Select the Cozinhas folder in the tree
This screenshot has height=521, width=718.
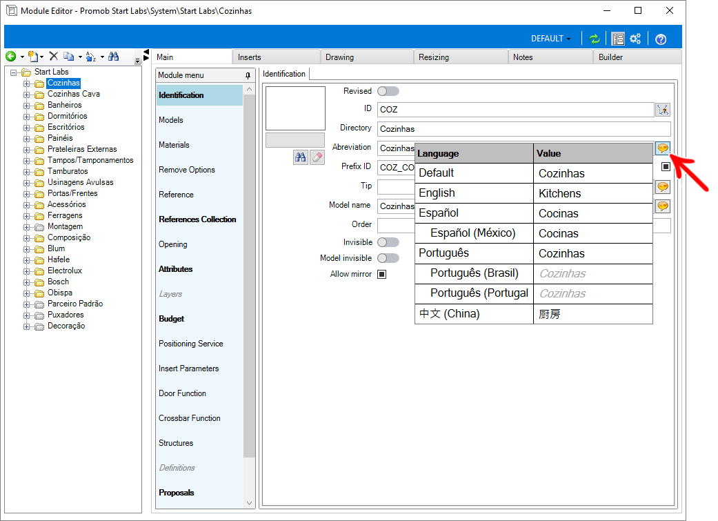[x=63, y=83]
